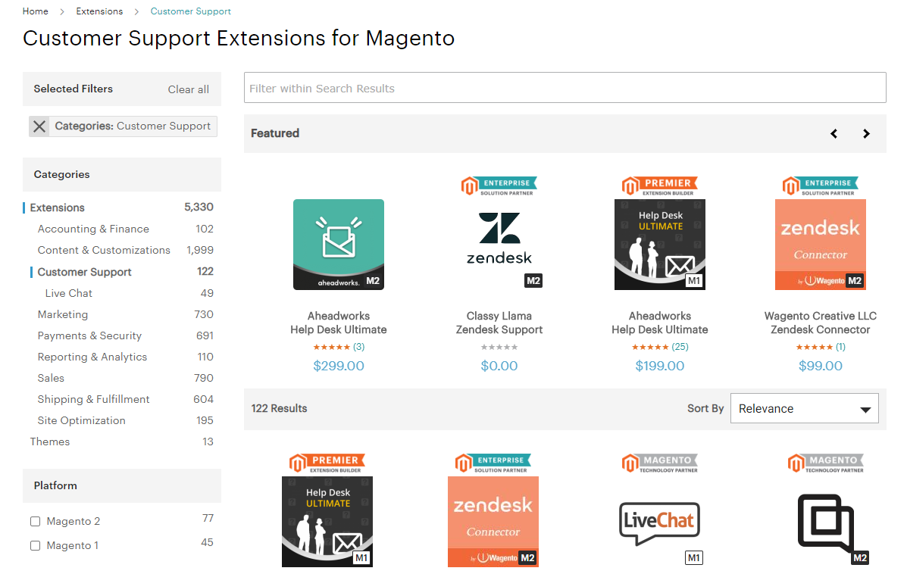Click Premier Extension Builder badge in featured row
This screenshot has height=571, width=907.
click(x=660, y=186)
